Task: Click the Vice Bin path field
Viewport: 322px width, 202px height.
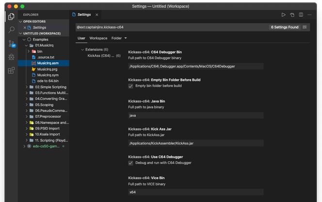Action: pos(196,192)
